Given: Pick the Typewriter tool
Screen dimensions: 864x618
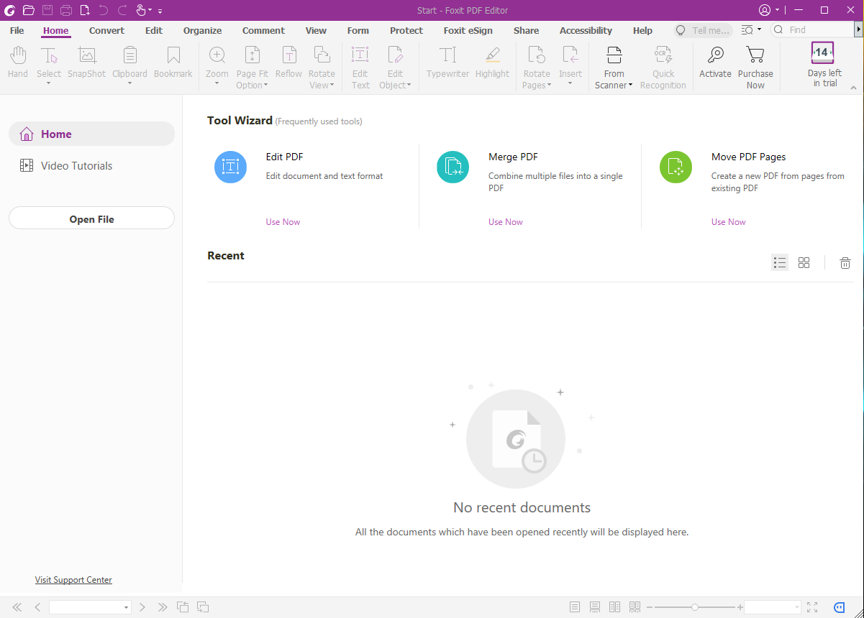Looking at the screenshot, I should [447, 63].
